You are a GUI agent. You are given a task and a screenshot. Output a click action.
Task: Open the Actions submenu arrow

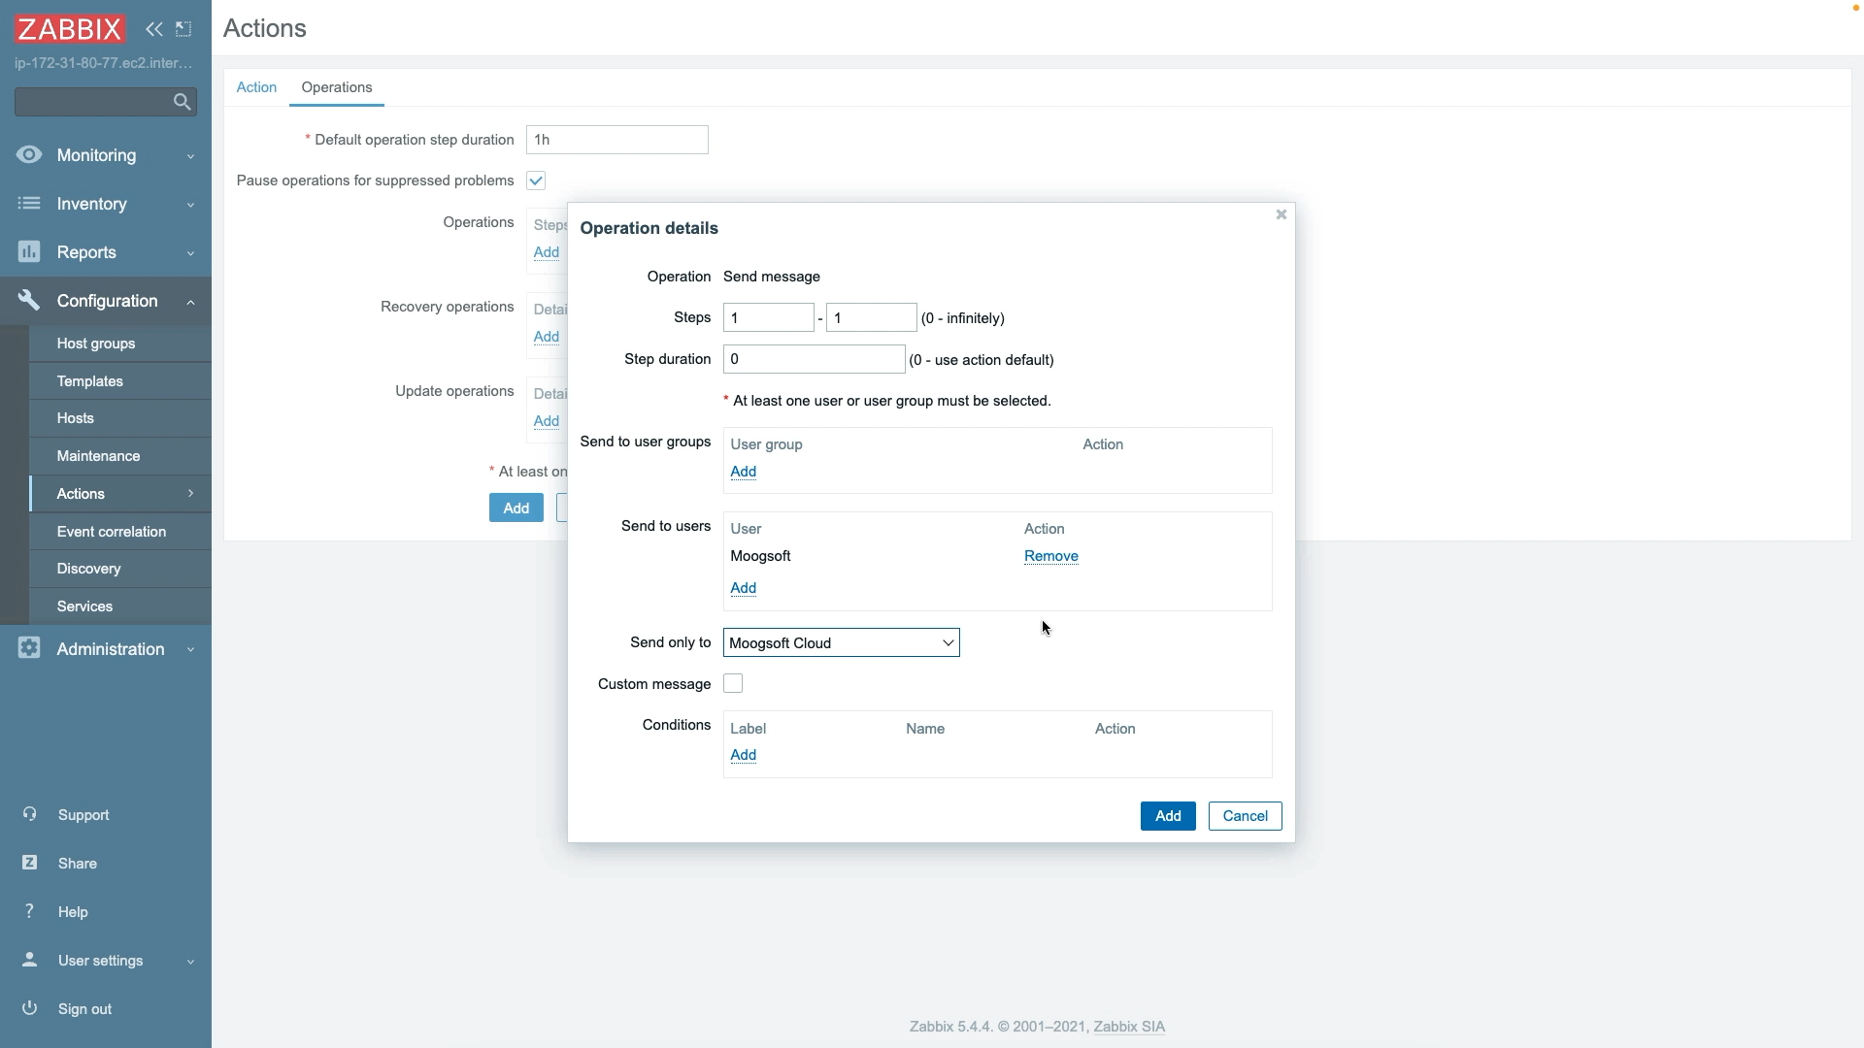(191, 494)
